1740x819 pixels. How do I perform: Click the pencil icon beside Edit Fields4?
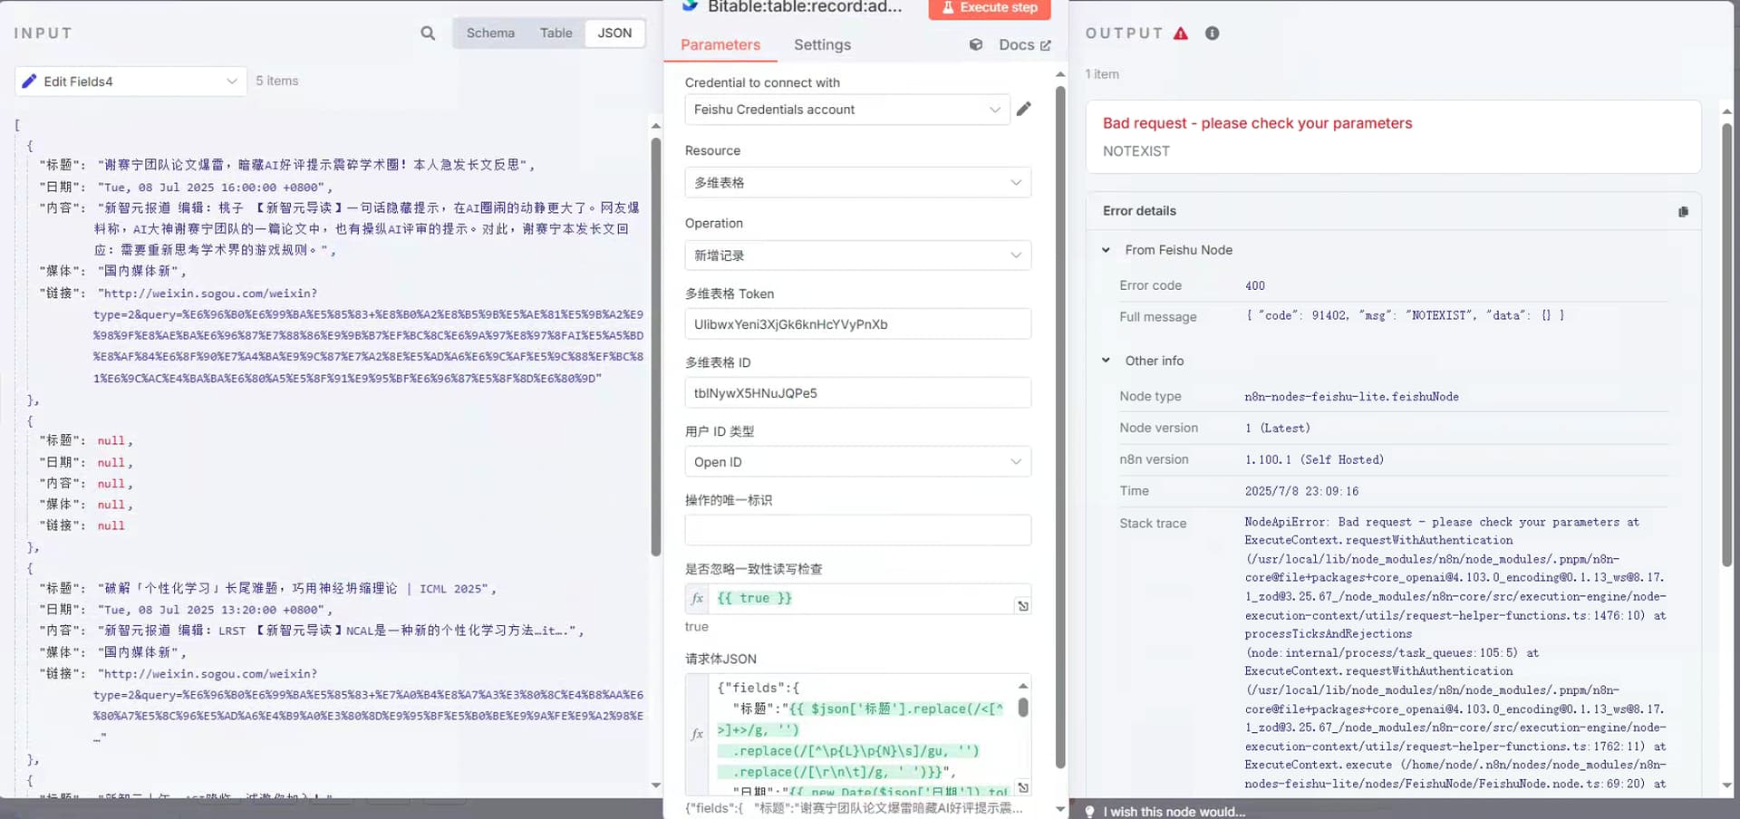point(28,81)
